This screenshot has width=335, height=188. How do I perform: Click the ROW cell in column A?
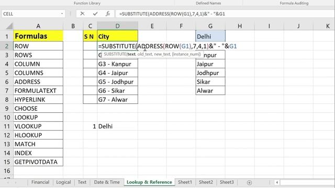pyautogui.click(x=38, y=46)
